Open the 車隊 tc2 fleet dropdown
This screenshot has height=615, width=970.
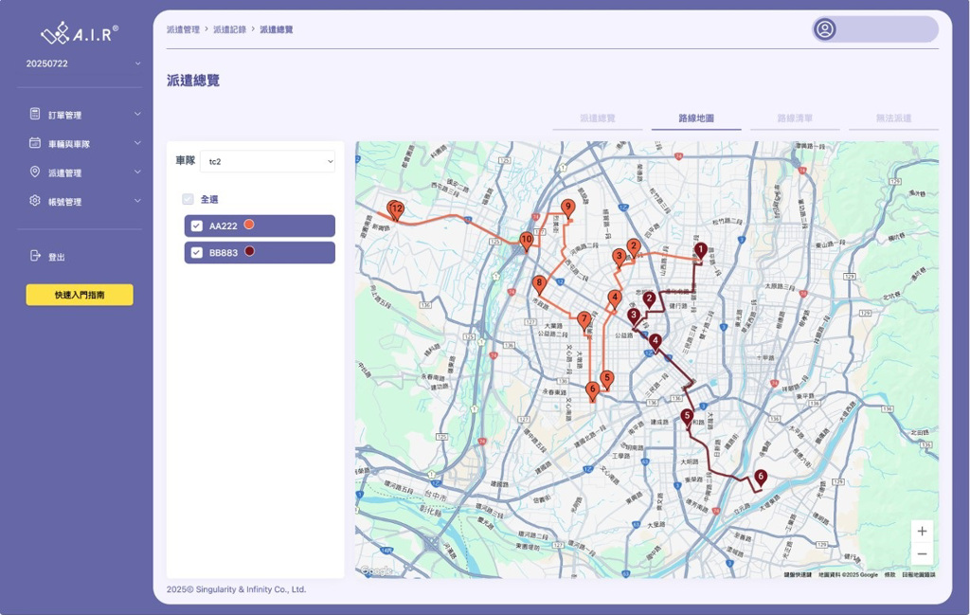[267, 161]
